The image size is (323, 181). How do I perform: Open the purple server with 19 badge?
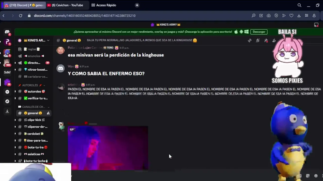[7, 82]
